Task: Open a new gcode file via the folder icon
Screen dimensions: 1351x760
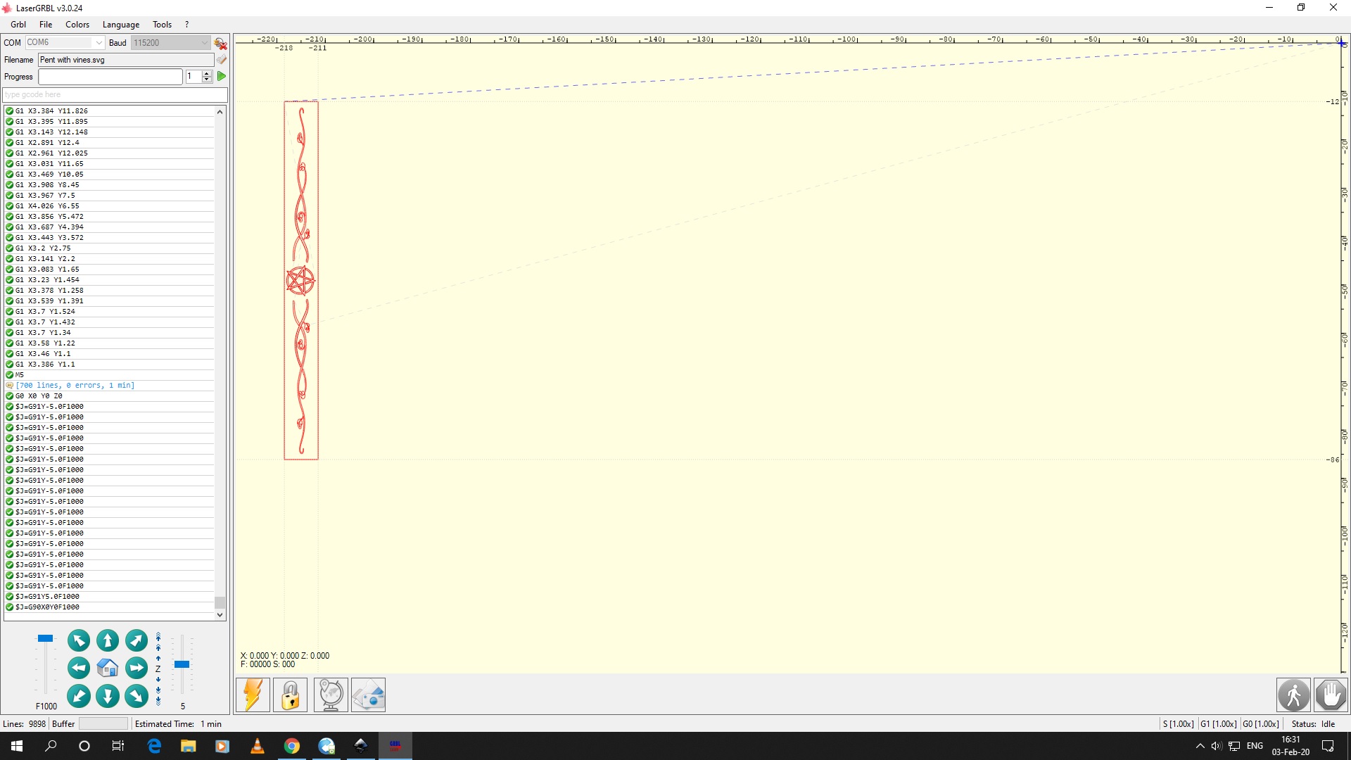Action: tap(222, 59)
